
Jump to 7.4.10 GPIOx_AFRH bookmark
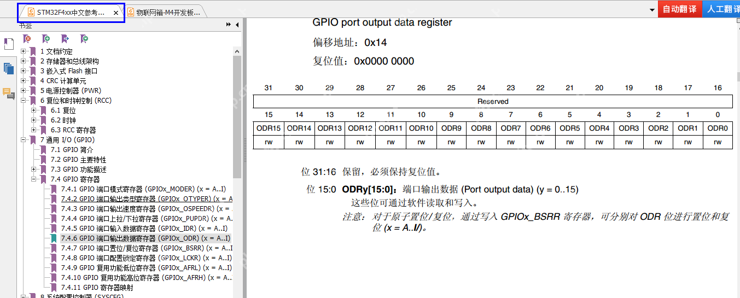(147, 278)
